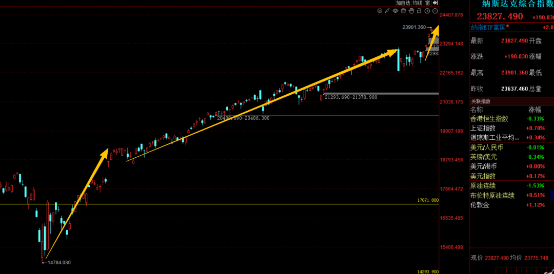Open 香港恒生指数 from related list
Screen dimensions: 554x274
click(489, 119)
